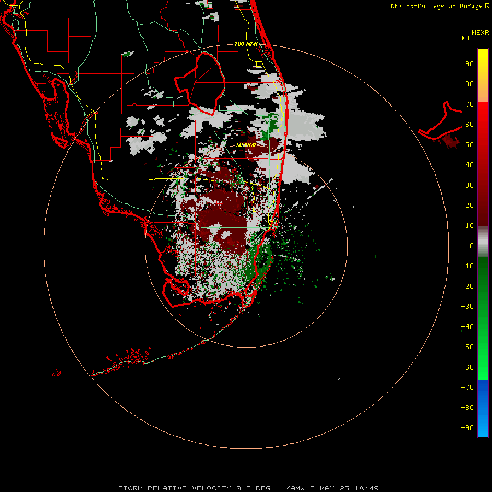Click the 40 value on velocity scale
The image size is (492, 492).
[x=470, y=165]
